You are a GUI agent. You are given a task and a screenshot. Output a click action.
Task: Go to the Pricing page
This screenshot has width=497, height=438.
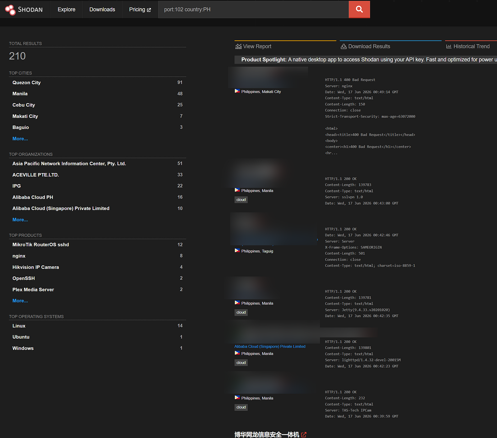point(140,10)
